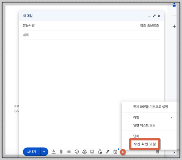Toggle confidential mode lock-clock icon
This screenshot has height=160, width=182.
pyautogui.click(x=100, y=152)
